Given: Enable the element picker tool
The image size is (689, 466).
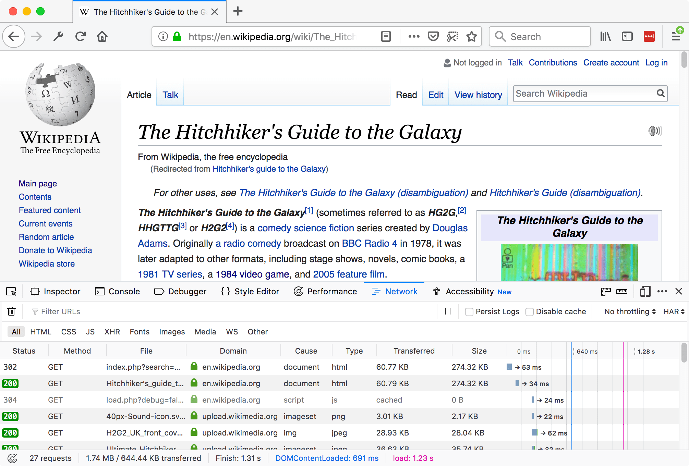Looking at the screenshot, I should (x=11, y=291).
